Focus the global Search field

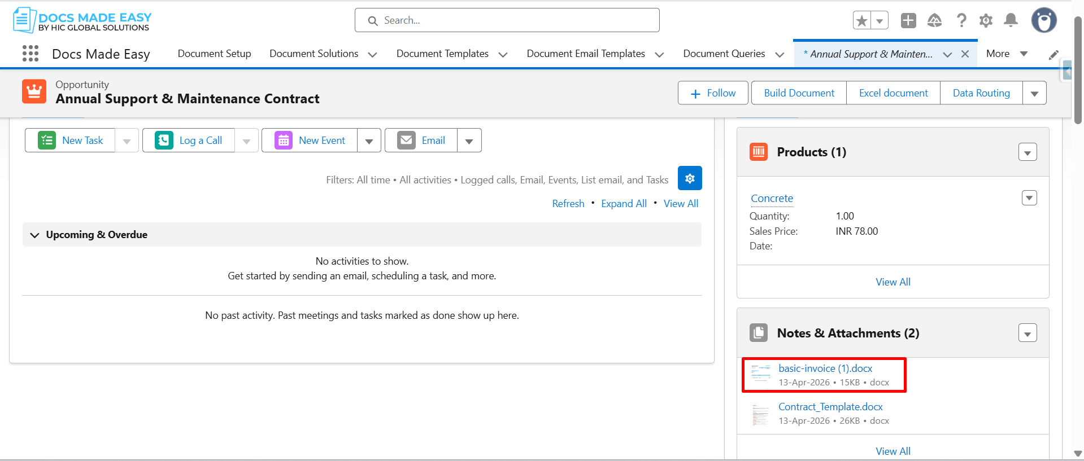pos(507,20)
